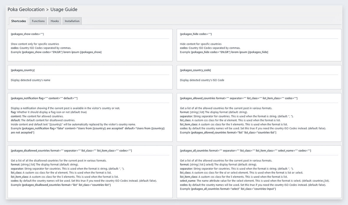Click the [pokageo_country] shortcode heading

point(23,70)
